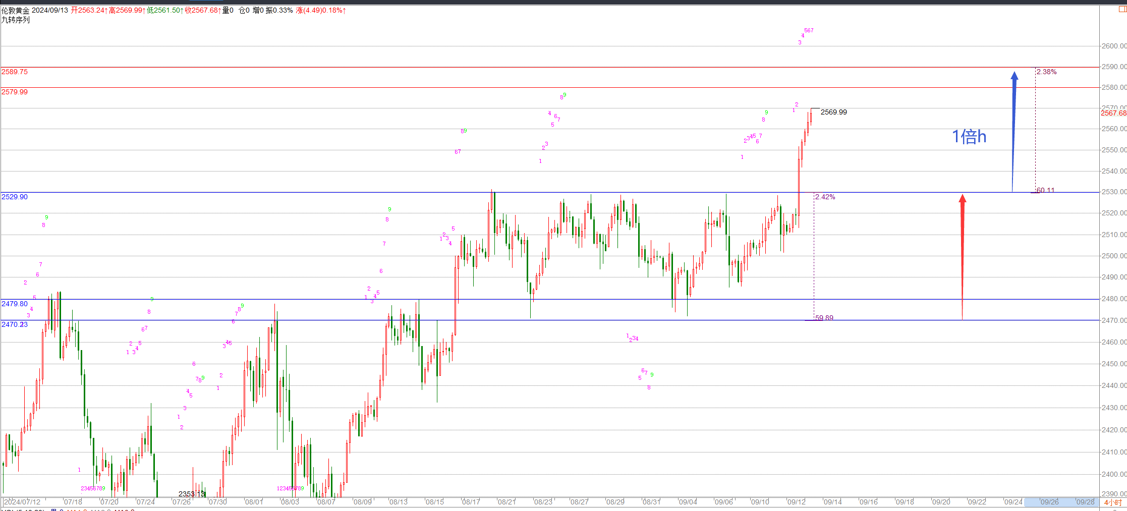Click the 09/12 date axis label

click(x=797, y=502)
